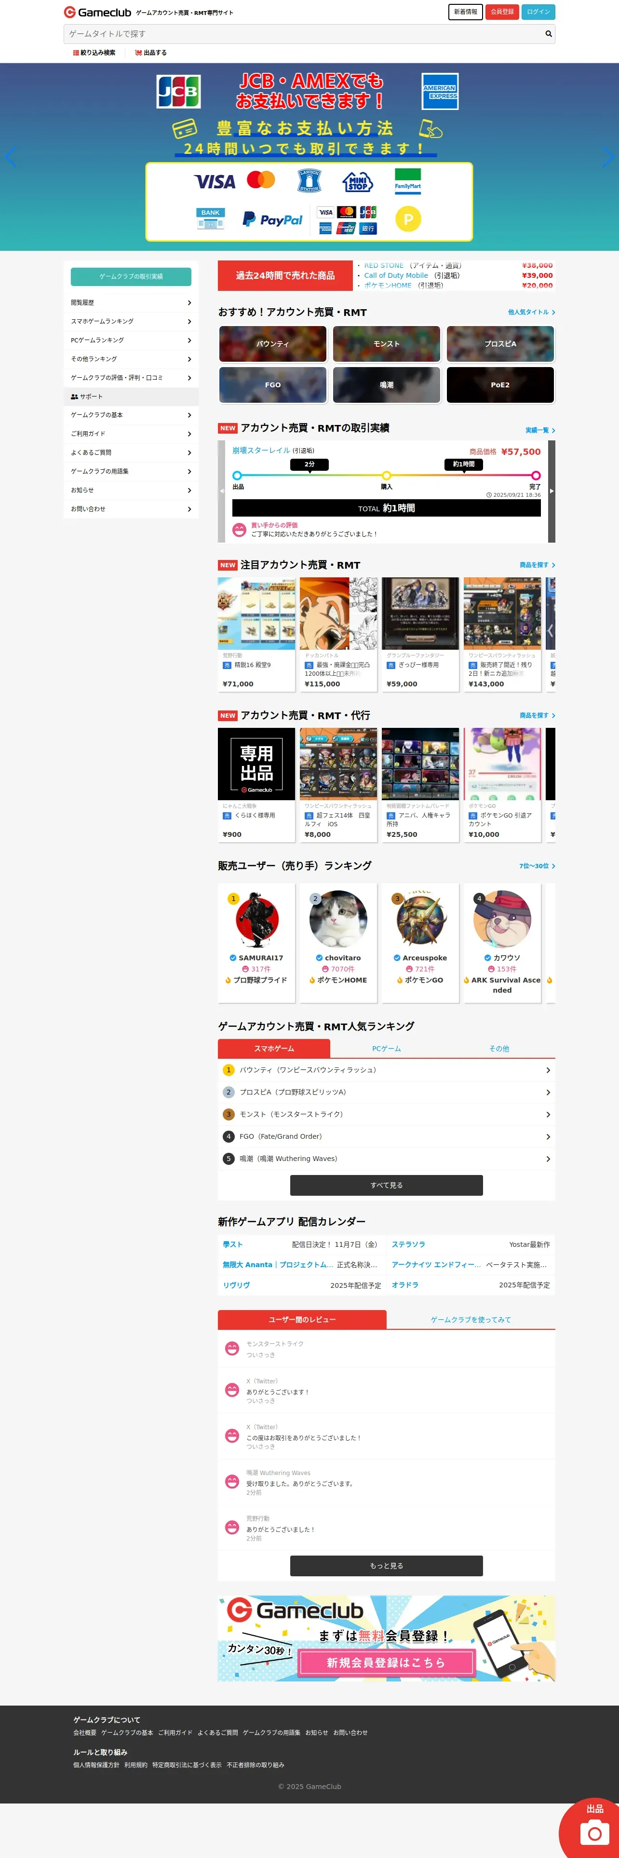Image resolution: width=619 pixels, height=1858 pixels.
Task: Open カワウソ seller avatar
Action: pyautogui.click(x=502, y=920)
